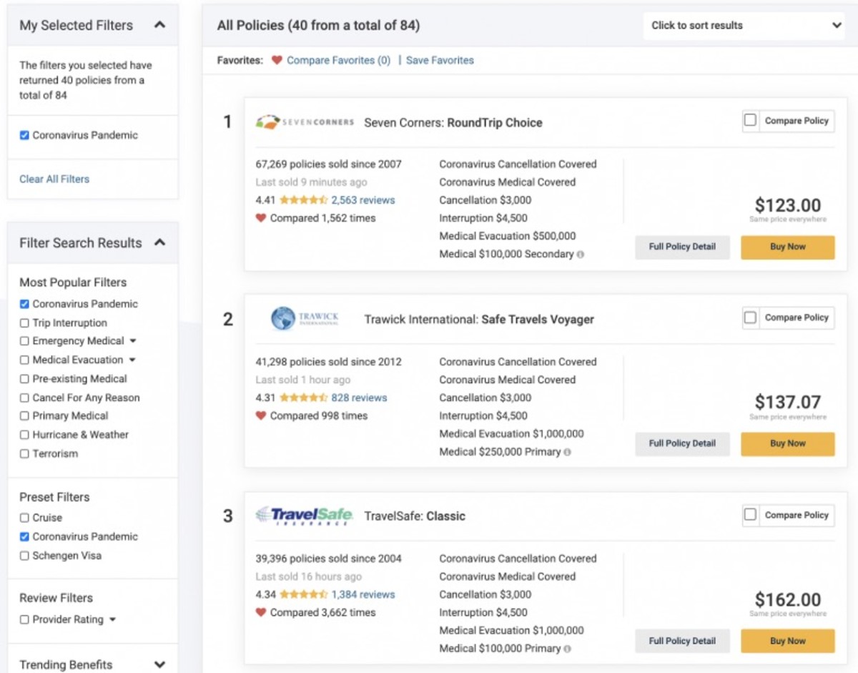Expand the Trending Benefits section
The image size is (858, 673).
pyautogui.click(x=159, y=664)
